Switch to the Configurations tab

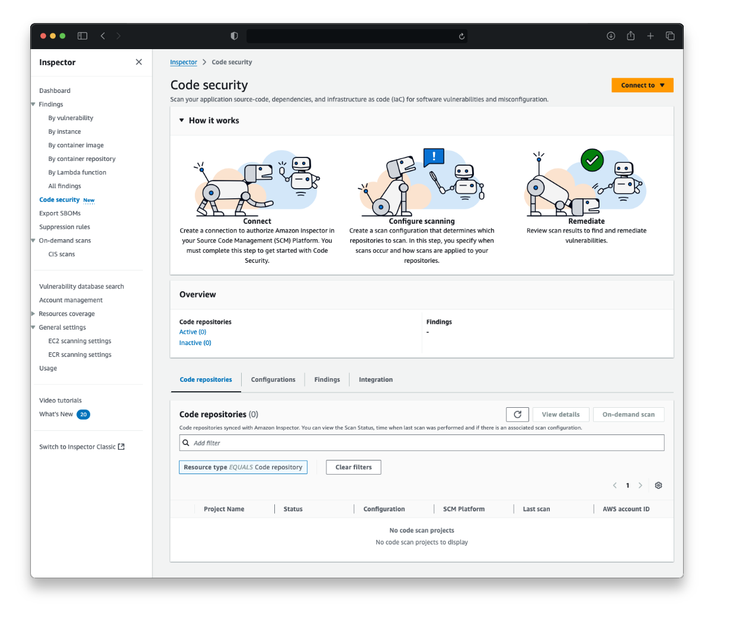[273, 379]
